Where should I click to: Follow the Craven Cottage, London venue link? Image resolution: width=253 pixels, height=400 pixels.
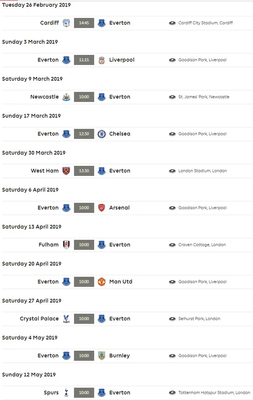pos(202,245)
